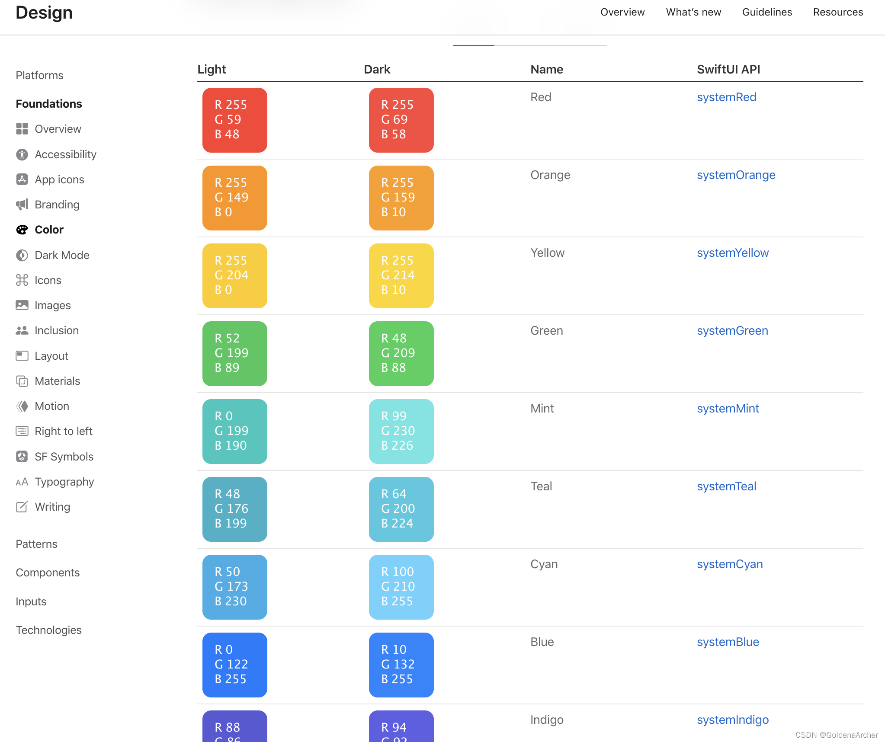
Task: Click the Teal color name text
Action: pos(541,486)
